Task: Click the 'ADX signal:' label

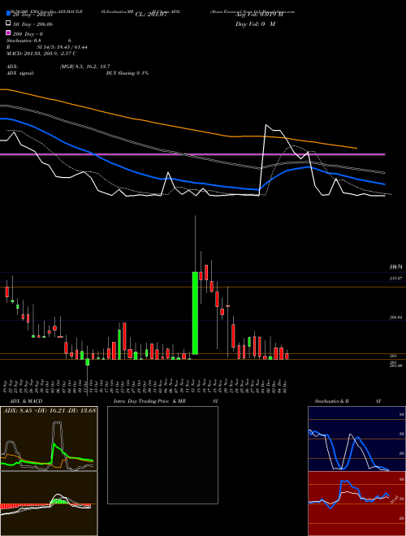Action: (x=20, y=73)
